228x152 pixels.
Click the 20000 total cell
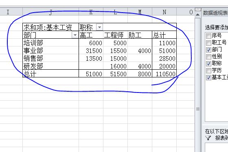164,66
